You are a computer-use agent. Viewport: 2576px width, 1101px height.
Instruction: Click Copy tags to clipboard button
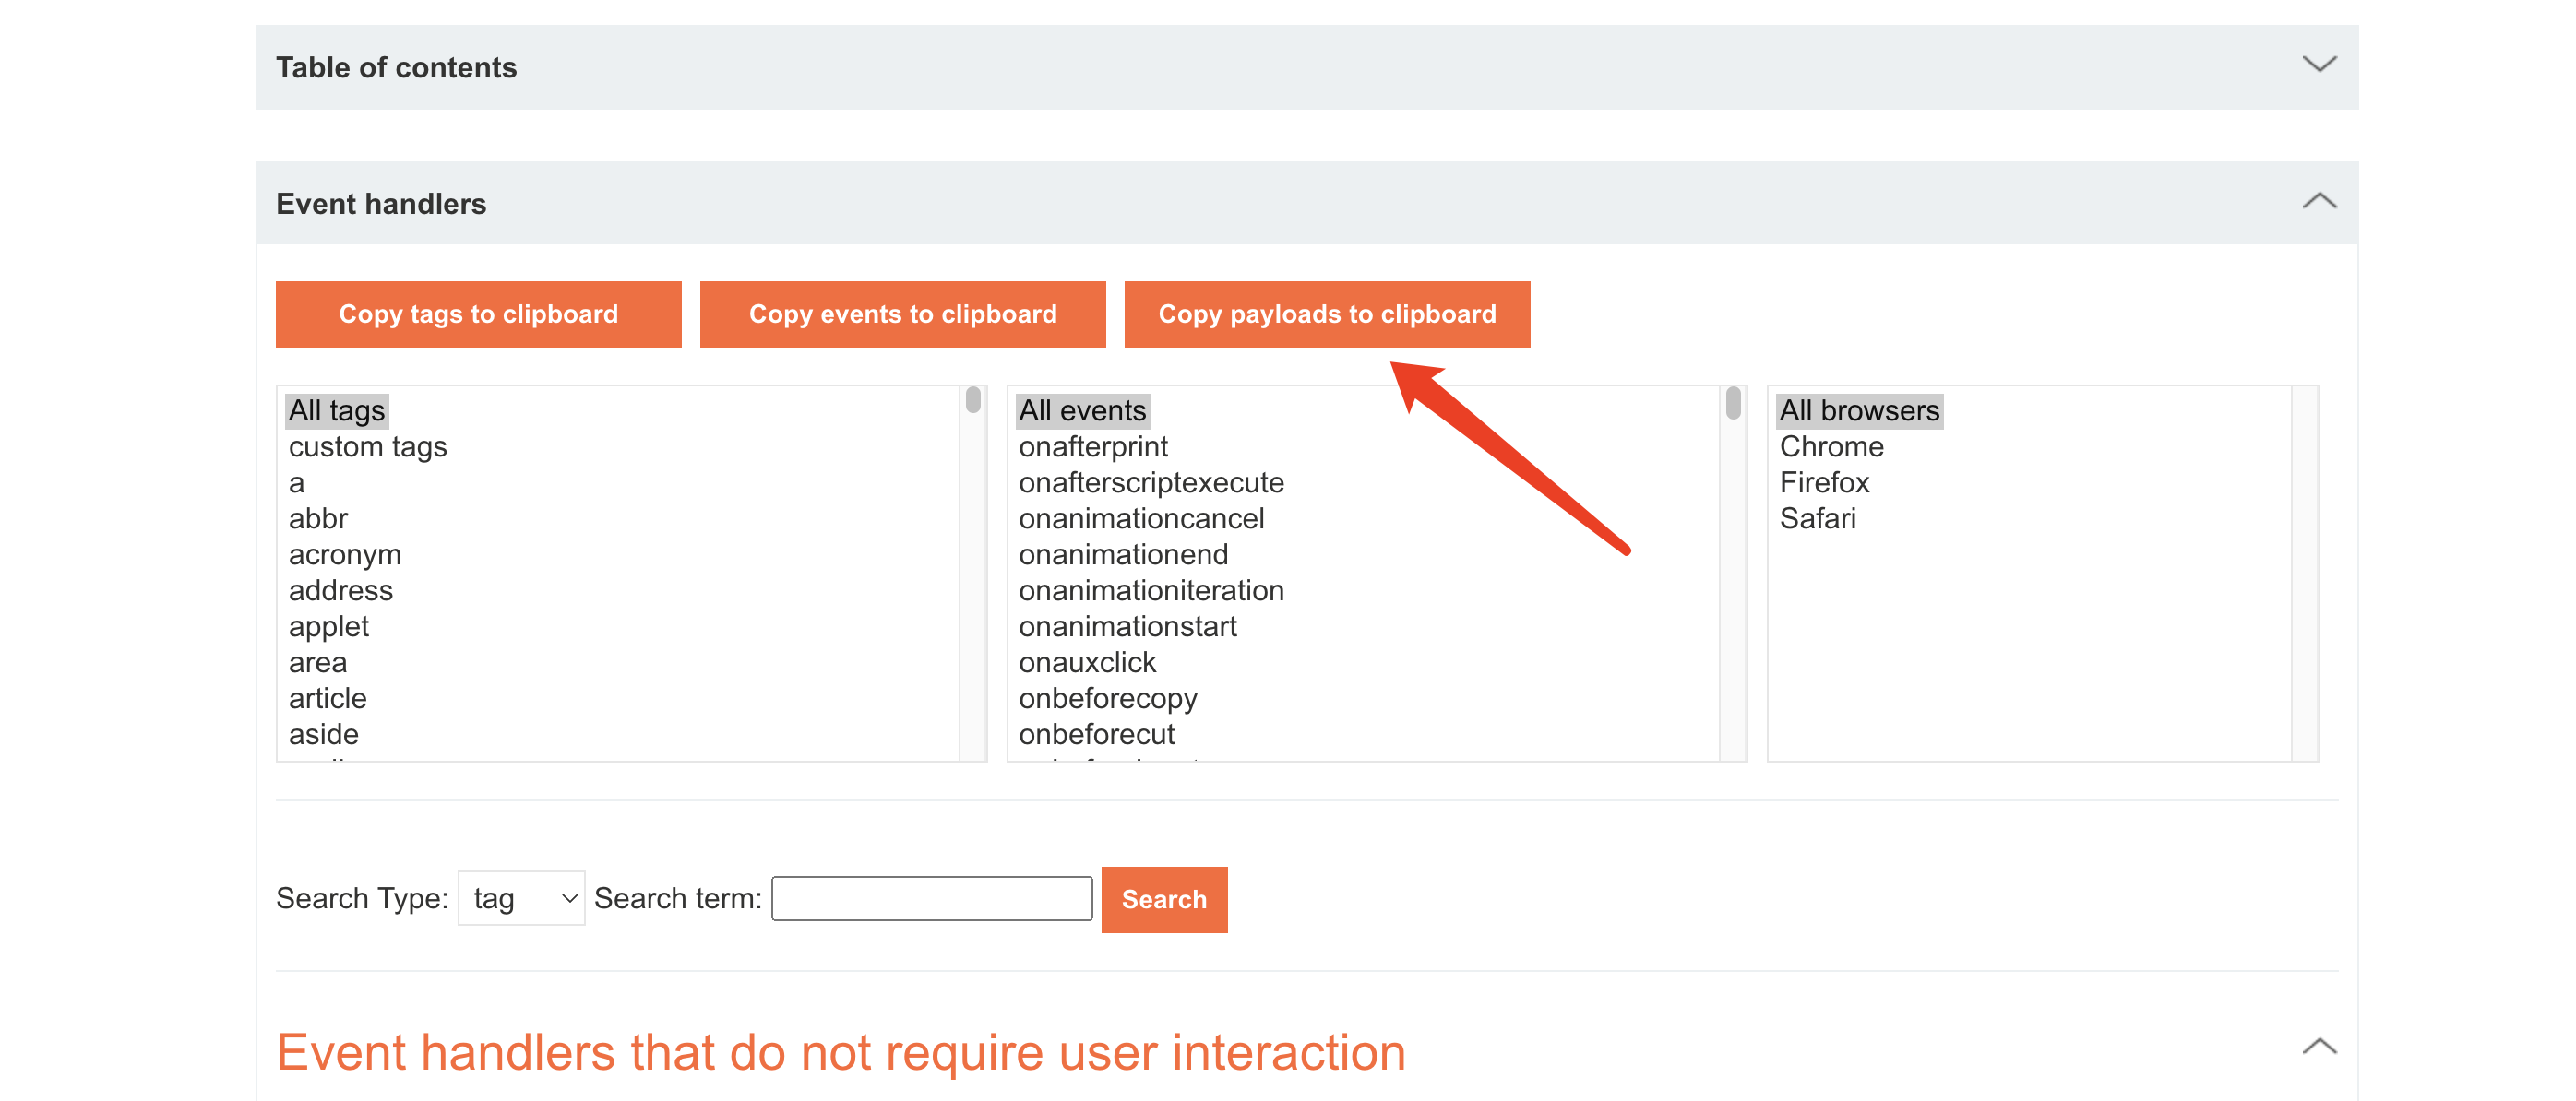pyautogui.click(x=478, y=314)
